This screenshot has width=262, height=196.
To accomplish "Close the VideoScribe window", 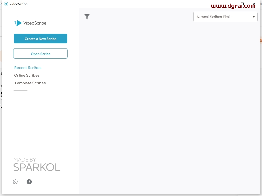I will [254, 4].
